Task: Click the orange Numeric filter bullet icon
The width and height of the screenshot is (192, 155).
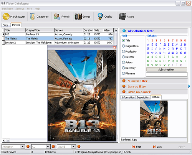Action: (x=124, y=81)
